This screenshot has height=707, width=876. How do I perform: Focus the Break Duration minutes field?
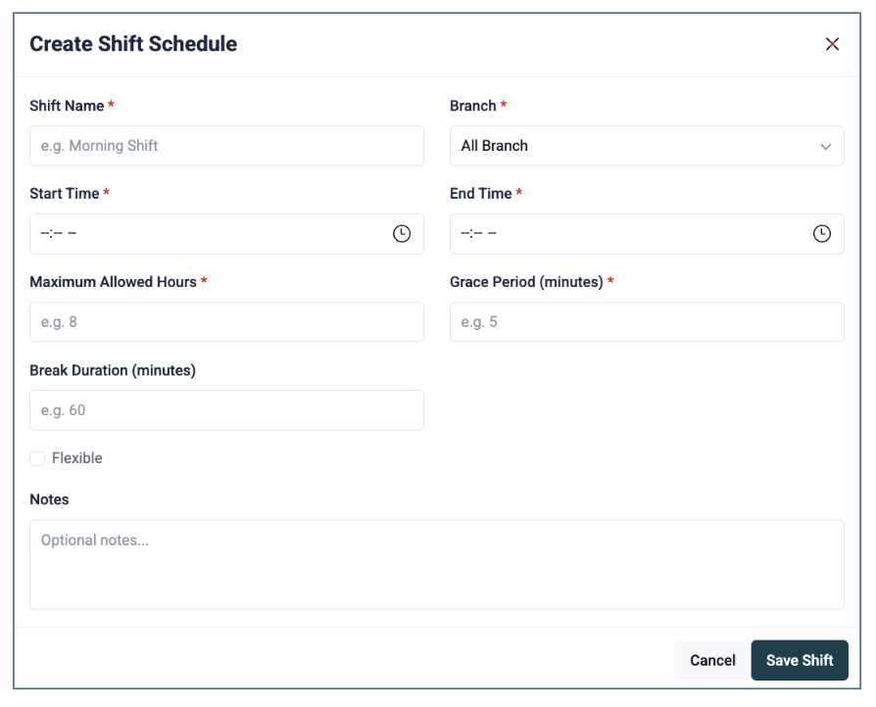point(226,410)
